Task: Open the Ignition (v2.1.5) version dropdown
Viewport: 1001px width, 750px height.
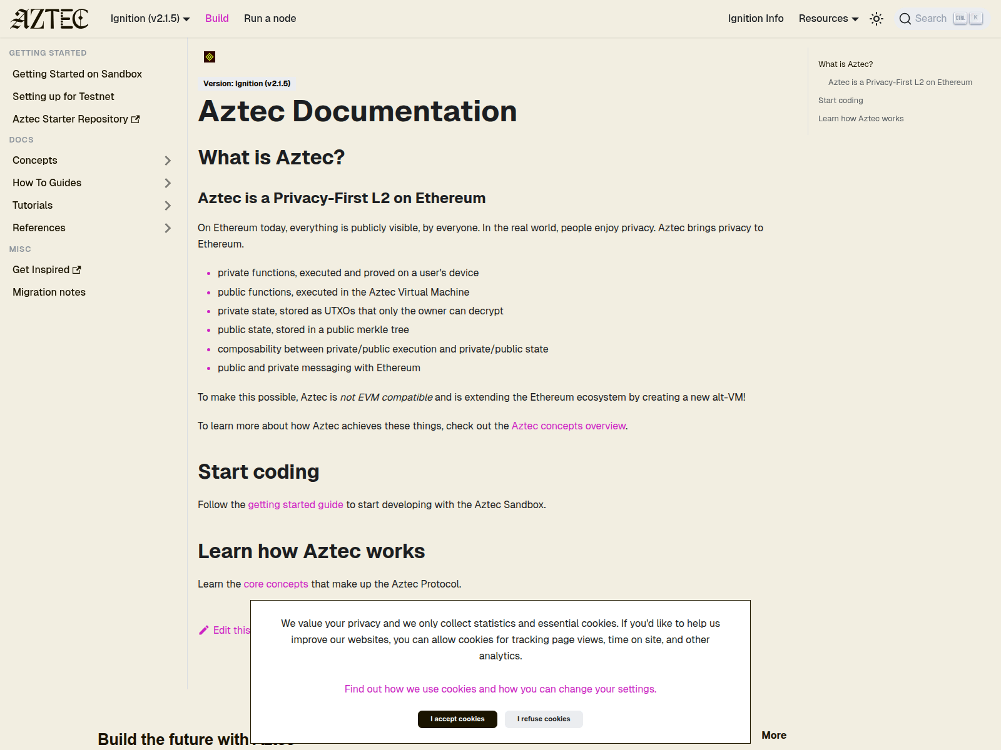Action: pyautogui.click(x=150, y=19)
